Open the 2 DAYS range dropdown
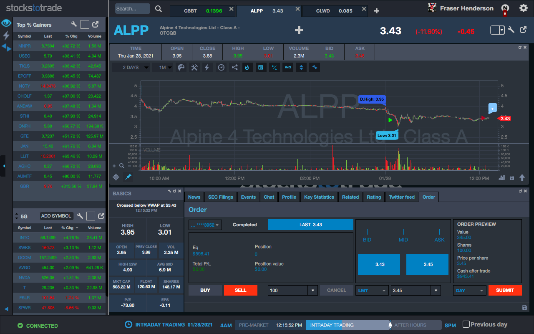534x334 pixels. click(131, 67)
